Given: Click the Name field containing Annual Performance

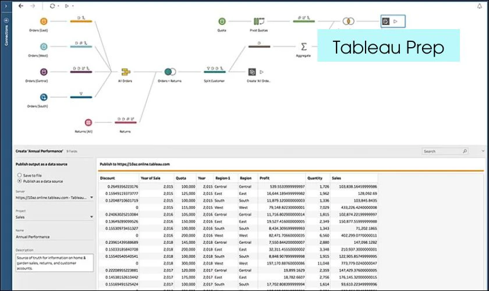Looking at the screenshot, I should pos(54,237).
